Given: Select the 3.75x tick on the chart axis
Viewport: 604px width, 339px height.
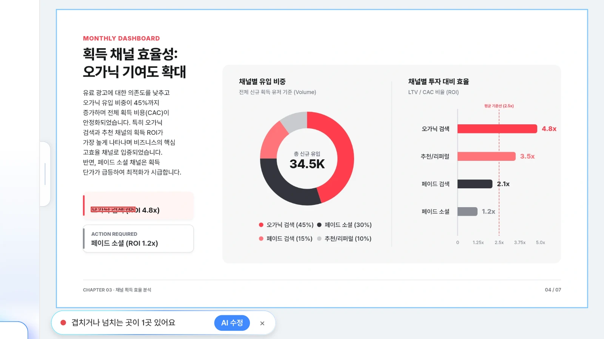Looking at the screenshot, I should click(x=520, y=243).
